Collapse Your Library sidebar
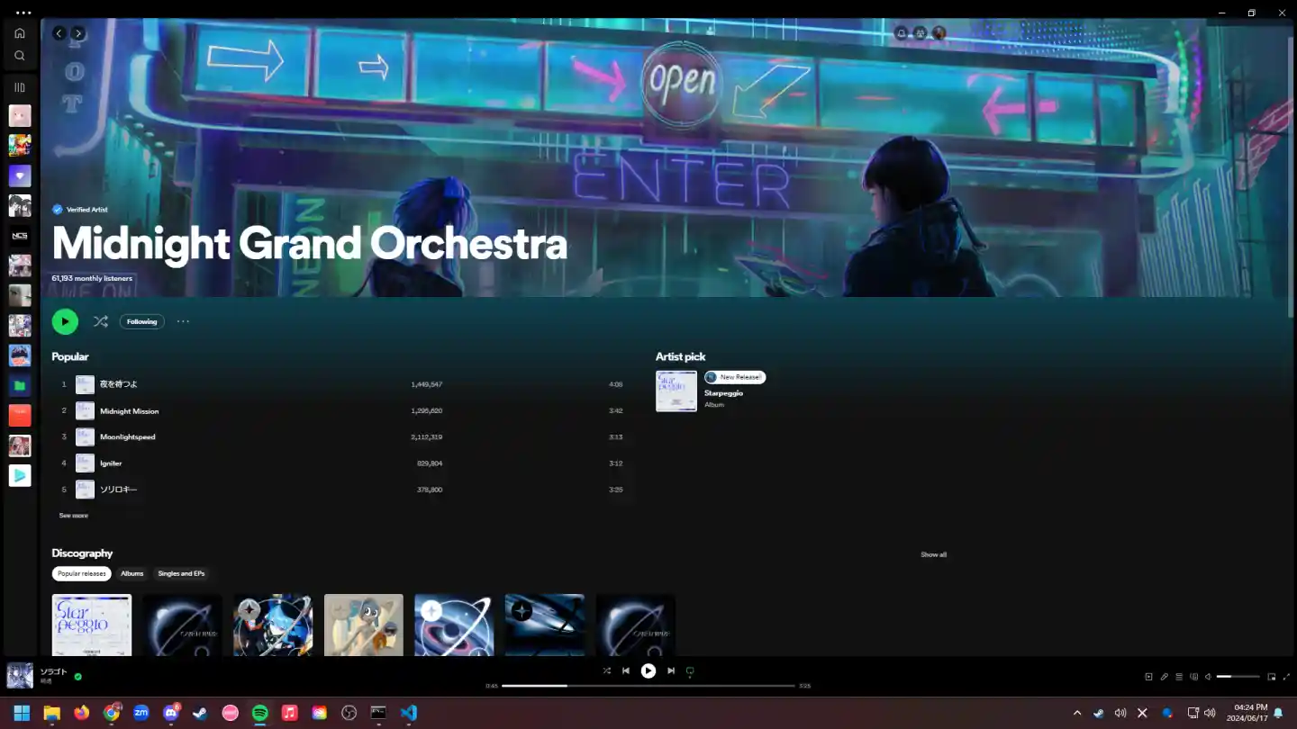This screenshot has height=729, width=1297. click(x=19, y=86)
